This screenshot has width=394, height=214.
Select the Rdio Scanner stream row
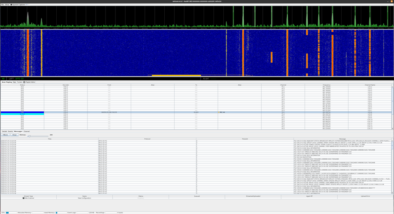pos(196,198)
